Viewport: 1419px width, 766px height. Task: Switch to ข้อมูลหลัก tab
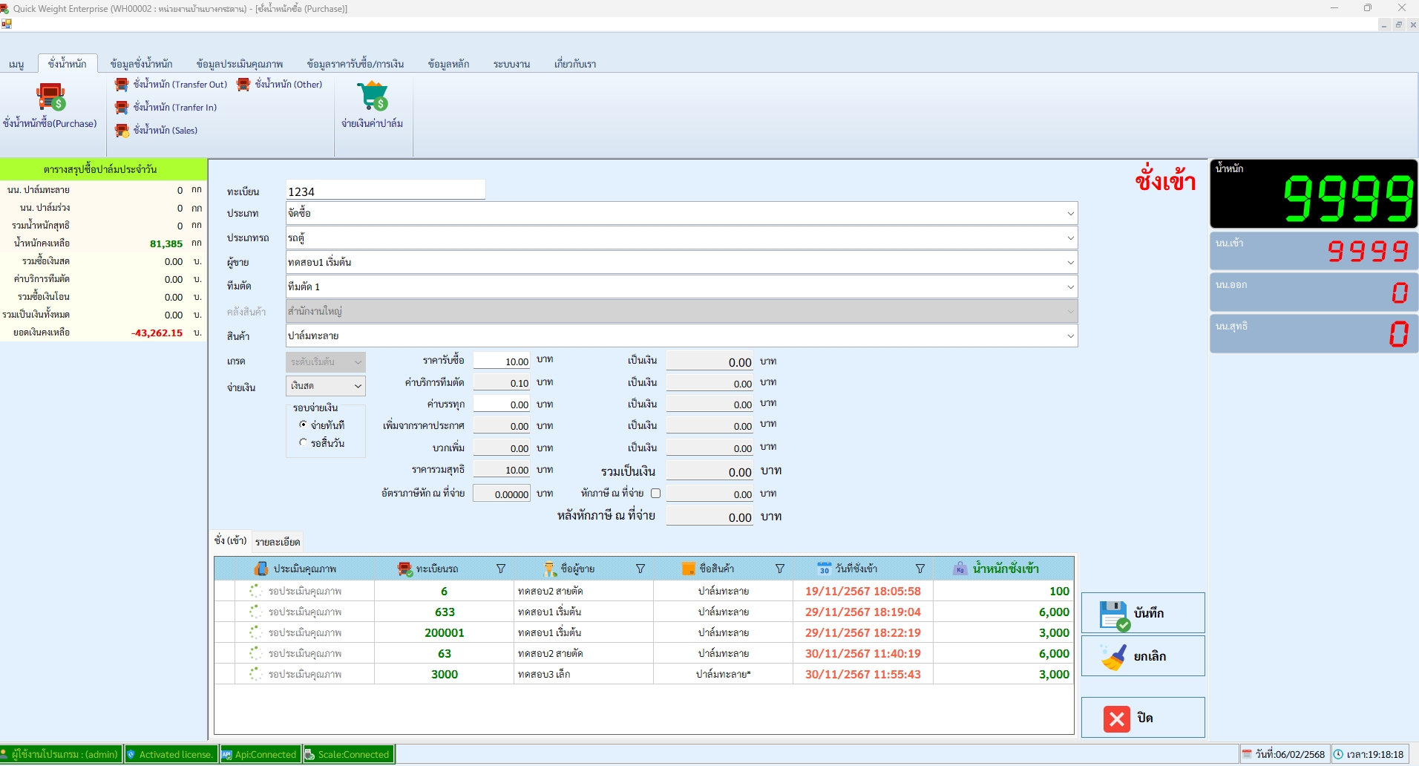pos(448,64)
